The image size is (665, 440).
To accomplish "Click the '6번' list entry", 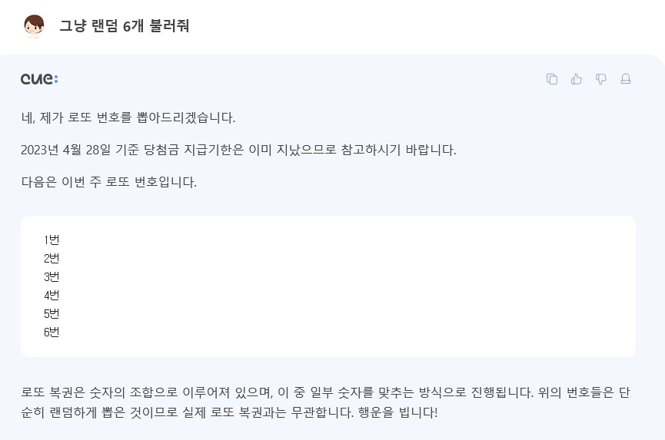I will click(52, 332).
